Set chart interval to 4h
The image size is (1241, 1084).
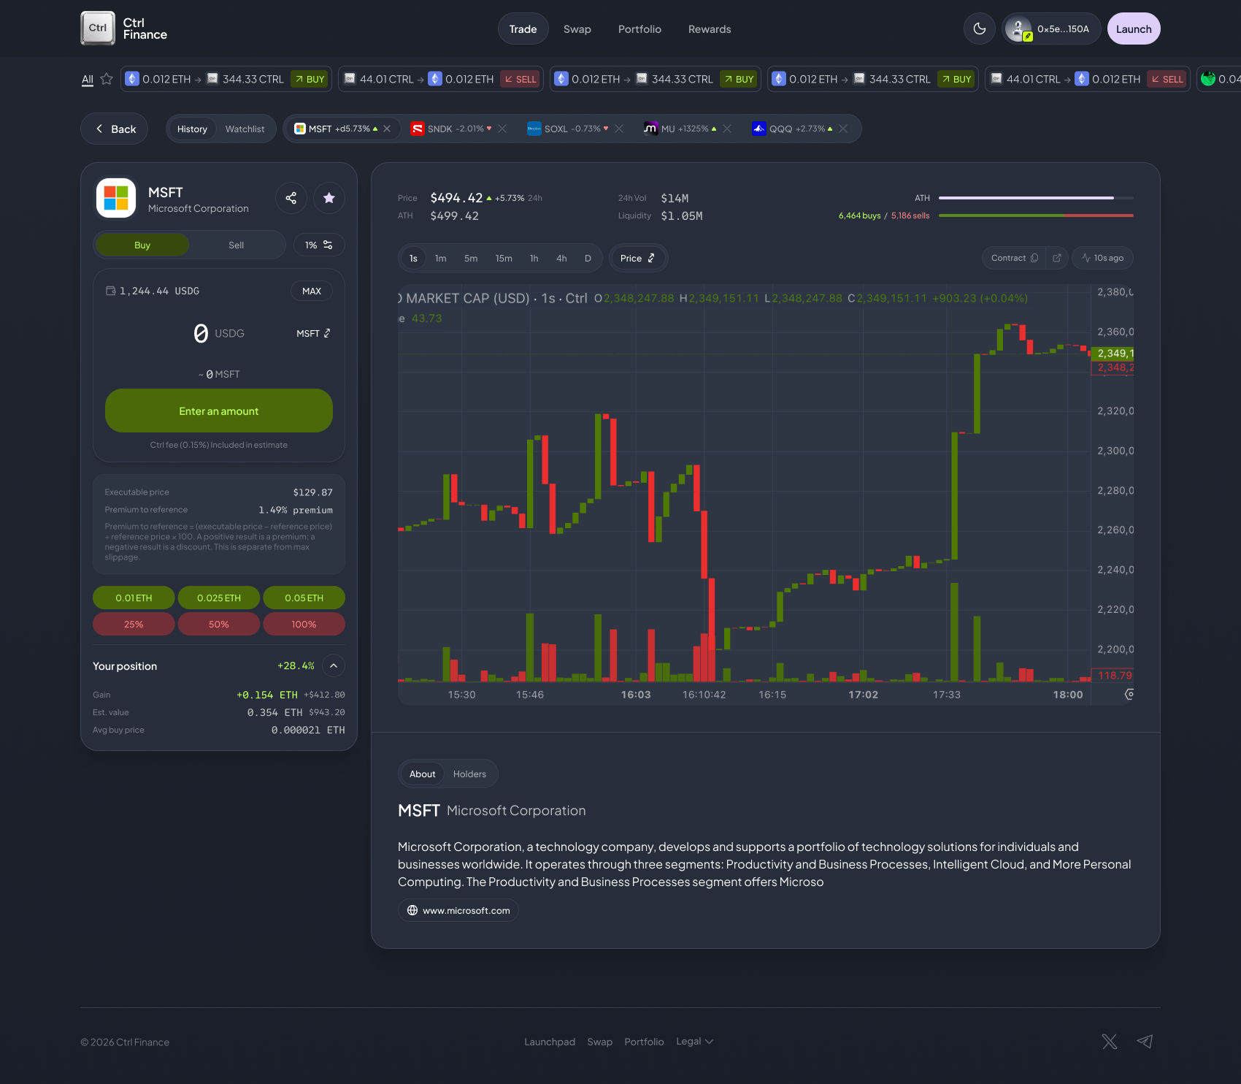561,258
